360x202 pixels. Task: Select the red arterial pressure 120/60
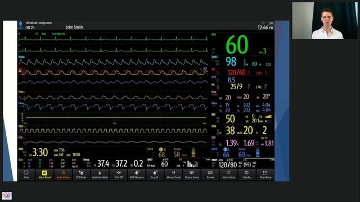tap(236, 72)
